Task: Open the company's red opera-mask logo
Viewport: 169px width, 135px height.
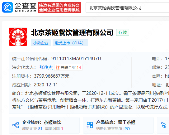Action: pyautogui.click(x=18, y=37)
